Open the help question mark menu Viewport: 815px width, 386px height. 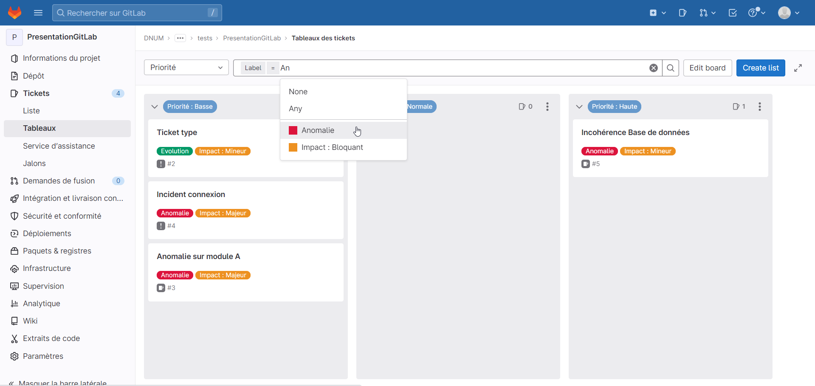pos(756,13)
